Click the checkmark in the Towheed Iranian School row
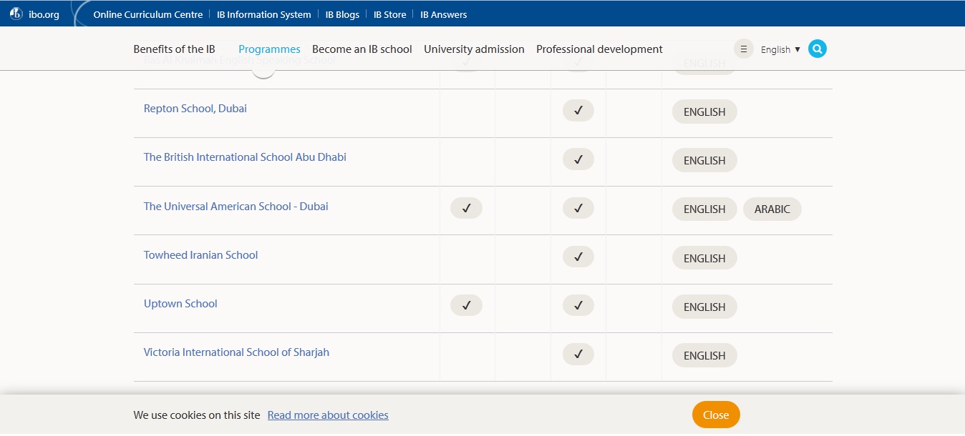 (578, 257)
